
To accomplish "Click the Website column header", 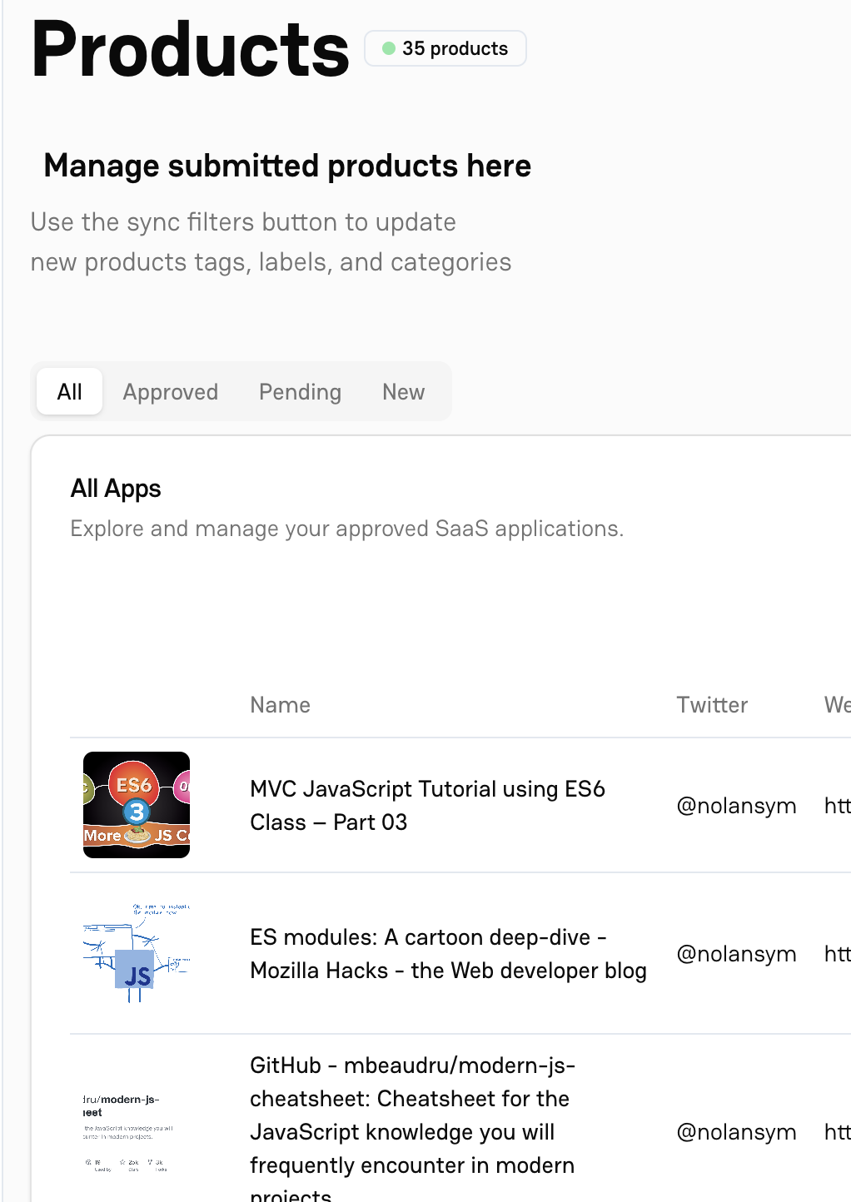I will tap(838, 704).
